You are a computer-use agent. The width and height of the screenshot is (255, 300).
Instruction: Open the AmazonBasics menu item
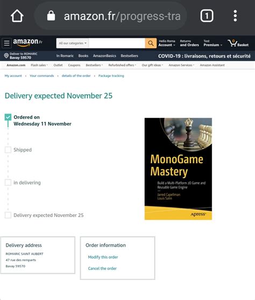[x=104, y=56]
